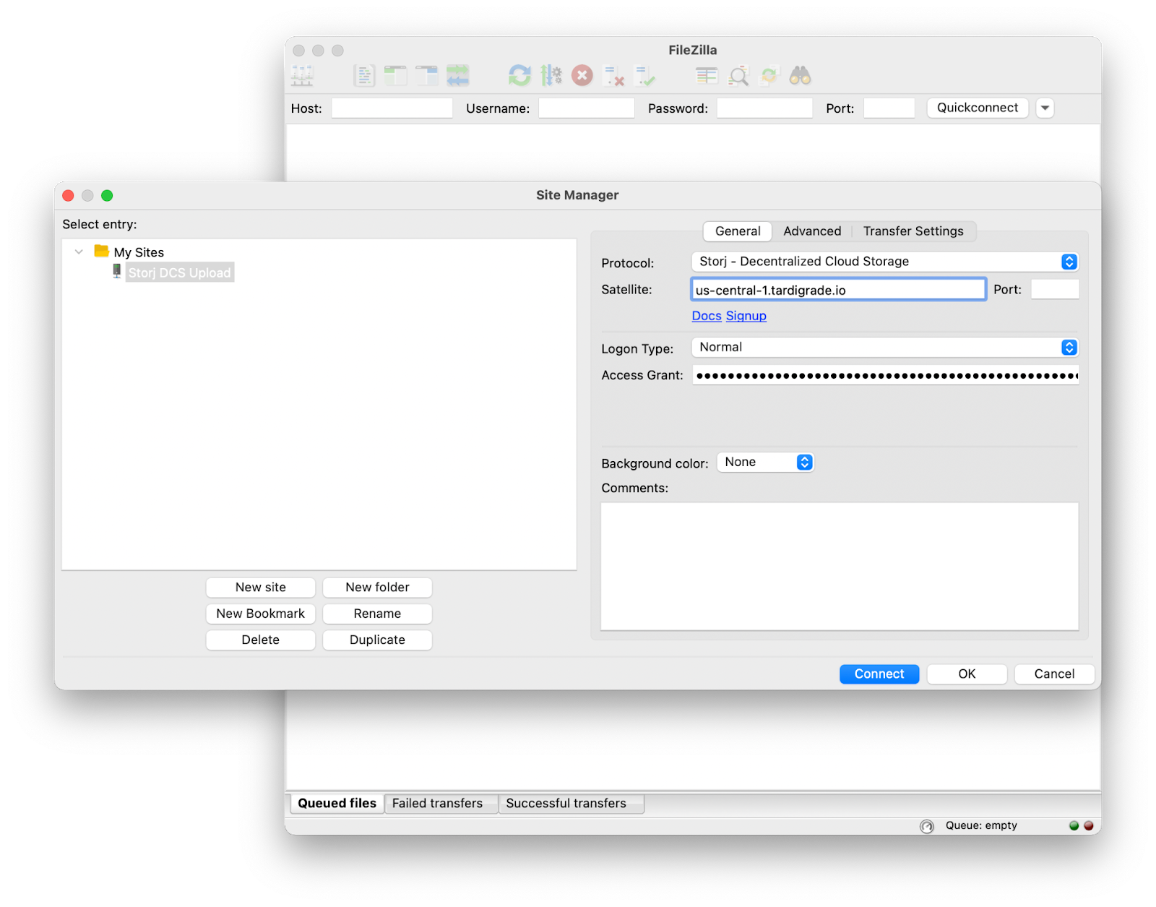
Task: Click the green activity indicator light
Action: tap(1074, 825)
